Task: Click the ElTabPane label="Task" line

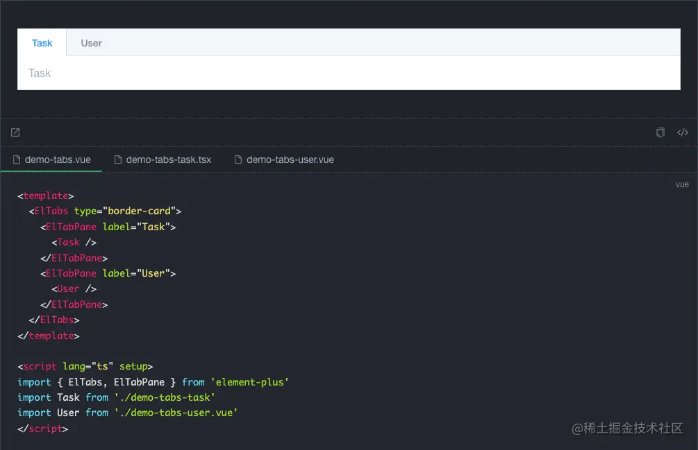Action: (108, 227)
